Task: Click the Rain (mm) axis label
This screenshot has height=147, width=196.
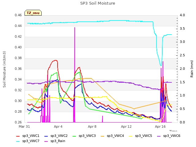Action: (x=192, y=69)
